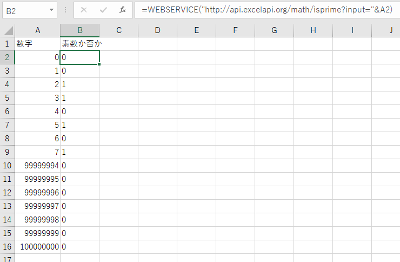The height and width of the screenshot is (262, 400).
Task: Select column A header
Action: (37, 30)
